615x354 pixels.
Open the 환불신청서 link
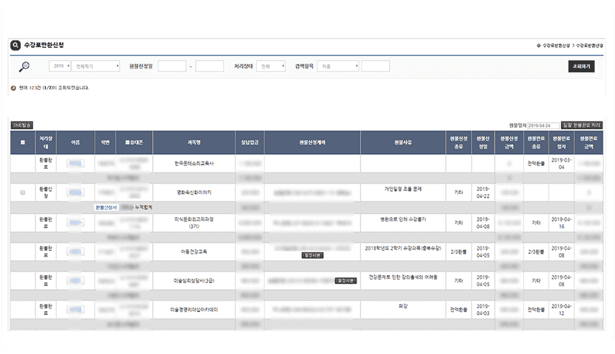coord(106,207)
